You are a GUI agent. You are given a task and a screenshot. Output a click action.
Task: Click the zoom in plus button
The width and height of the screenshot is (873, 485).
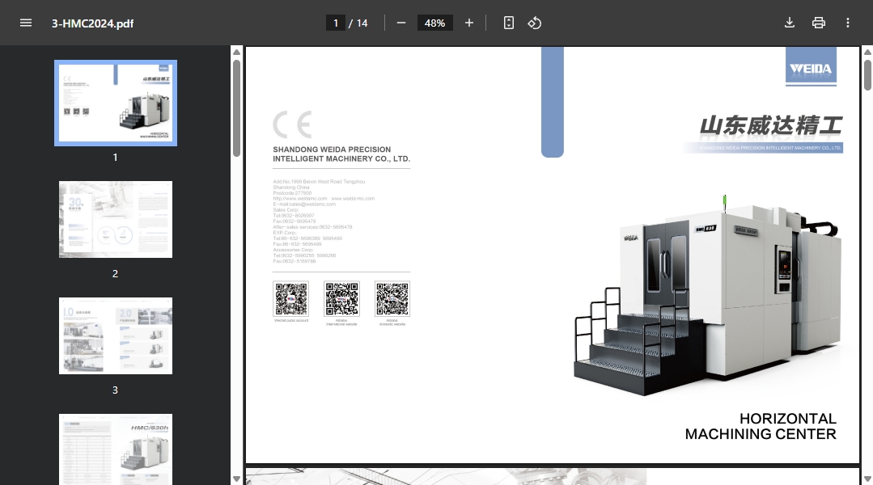click(x=469, y=23)
